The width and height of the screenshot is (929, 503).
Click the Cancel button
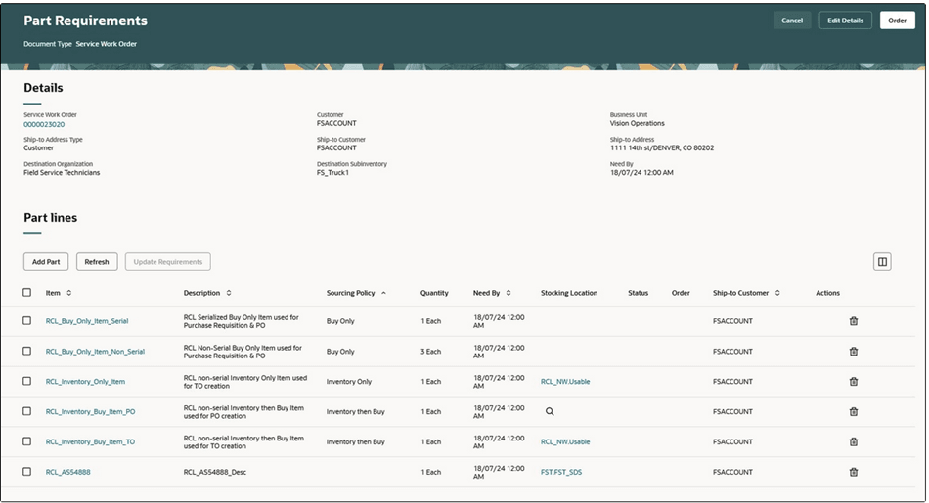click(791, 21)
